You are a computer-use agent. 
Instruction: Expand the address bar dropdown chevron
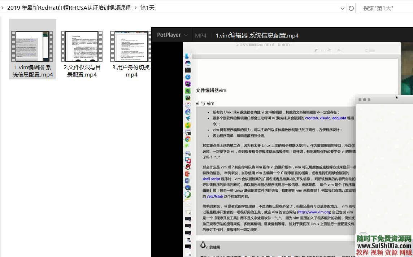pos(342,8)
